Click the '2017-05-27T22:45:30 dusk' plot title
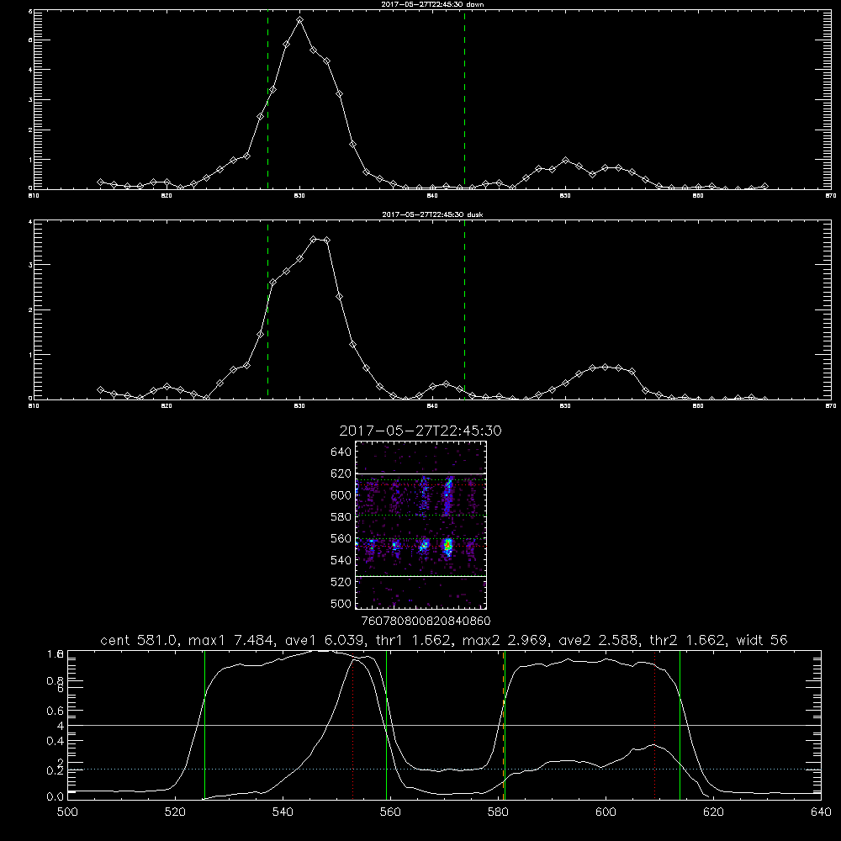Screen dimensions: 841x841 click(432, 214)
